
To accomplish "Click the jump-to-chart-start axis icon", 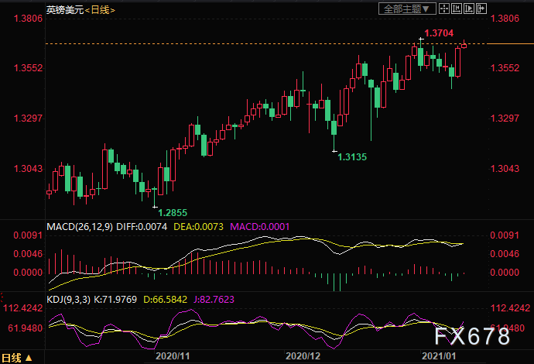I will 457,9.
